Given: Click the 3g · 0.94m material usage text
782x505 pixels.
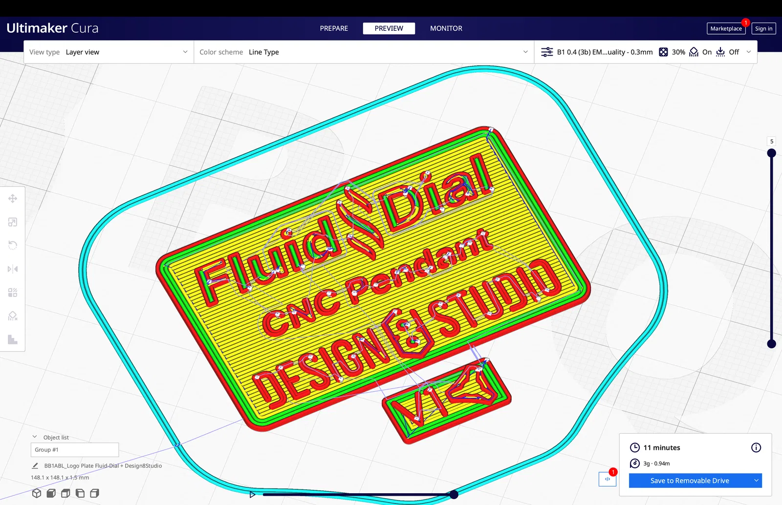Looking at the screenshot, I should [x=656, y=463].
